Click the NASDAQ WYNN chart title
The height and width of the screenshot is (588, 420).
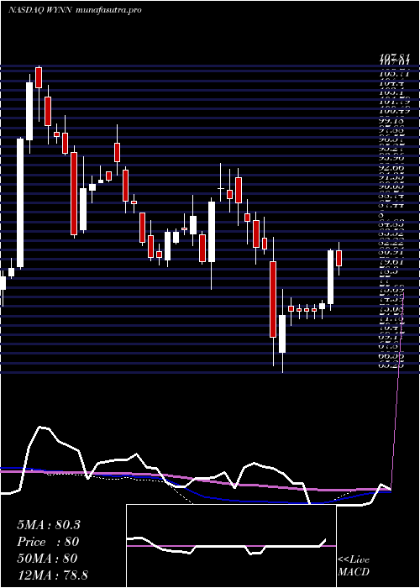click(75, 10)
